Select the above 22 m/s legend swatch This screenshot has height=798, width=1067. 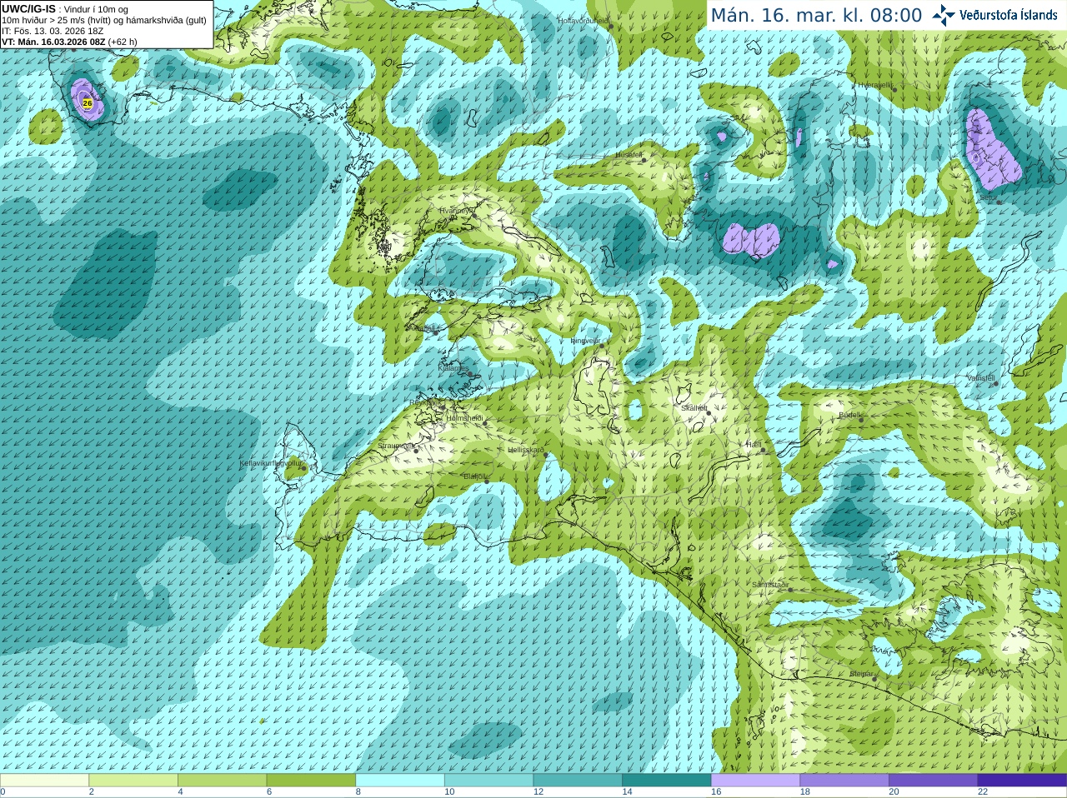pyautogui.click(x=1022, y=781)
